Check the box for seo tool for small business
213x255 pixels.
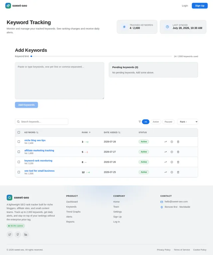click(19, 172)
